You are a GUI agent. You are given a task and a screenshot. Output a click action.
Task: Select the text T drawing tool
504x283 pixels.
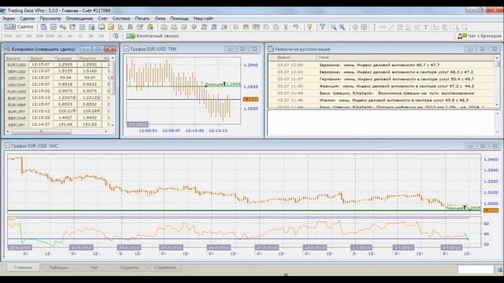425,28
